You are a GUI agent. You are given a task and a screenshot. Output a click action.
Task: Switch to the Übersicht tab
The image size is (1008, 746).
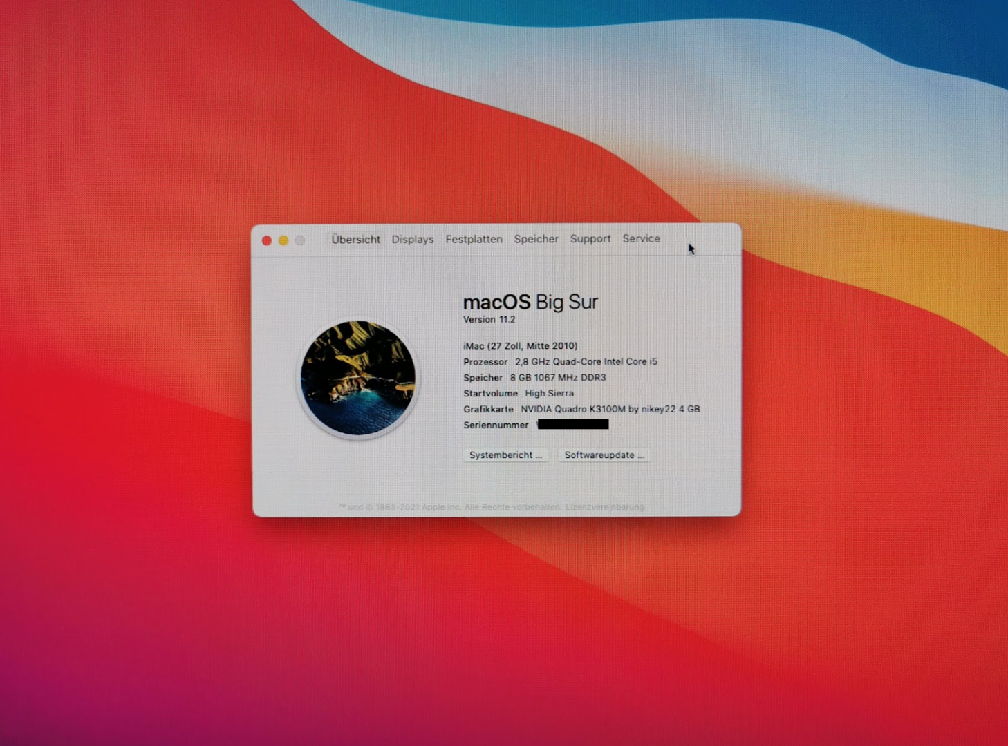pos(355,240)
